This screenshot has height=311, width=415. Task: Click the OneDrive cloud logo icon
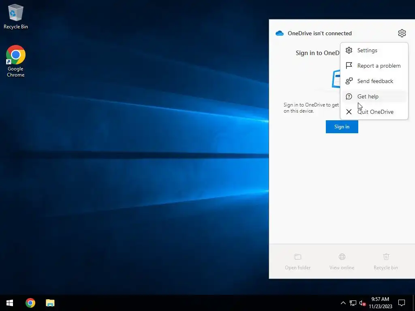(x=280, y=33)
